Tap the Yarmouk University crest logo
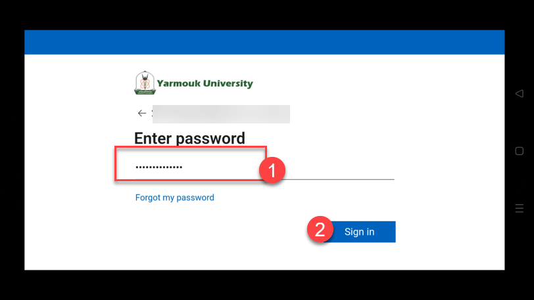Image resolution: width=534 pixels, height=300 pixels. pyautogui.click(x=145, y=83)
